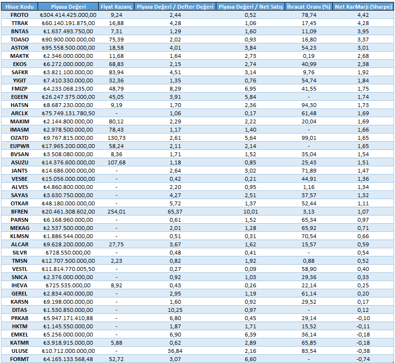Select the HATSN ticker cell
The height and width of the screenshot is (363, 395).
point(19,105)
